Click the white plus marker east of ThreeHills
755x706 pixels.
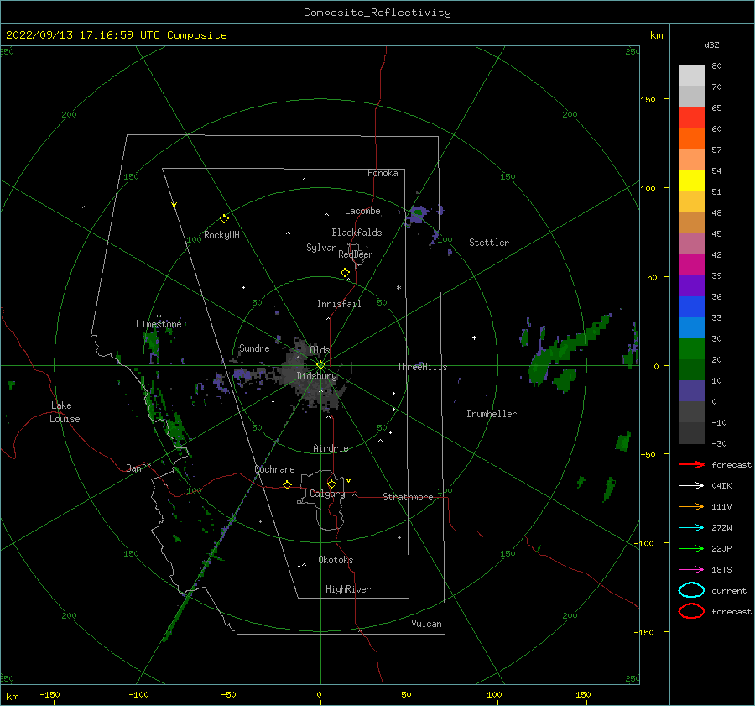[474, 337]
